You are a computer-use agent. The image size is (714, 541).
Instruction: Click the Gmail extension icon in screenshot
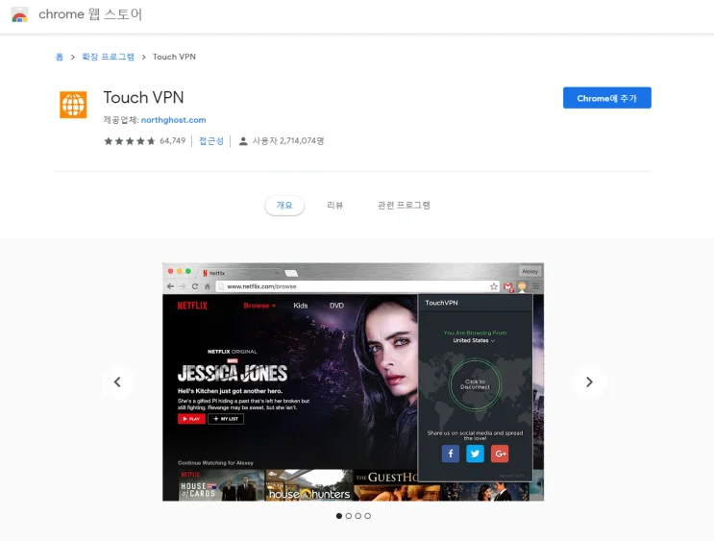pos(508,287)
